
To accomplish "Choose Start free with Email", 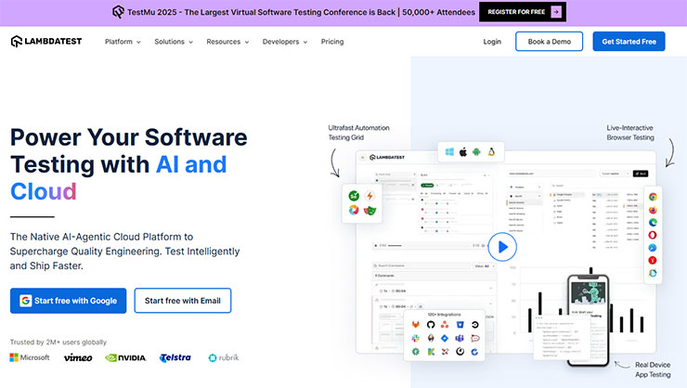I will tap(183, 301).
